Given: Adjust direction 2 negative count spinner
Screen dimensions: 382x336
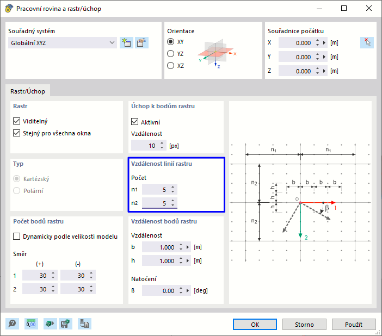Looking at the screenshot, I should (91, 289).
